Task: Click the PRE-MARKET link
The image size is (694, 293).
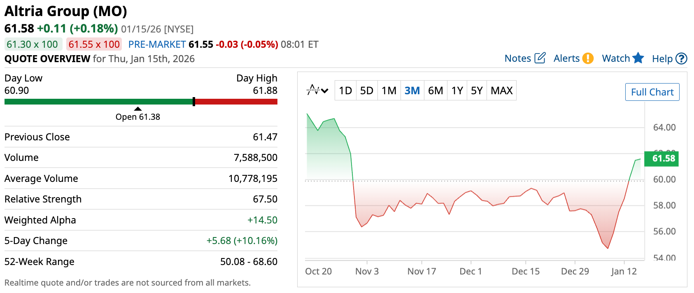Action: [157, 44]
